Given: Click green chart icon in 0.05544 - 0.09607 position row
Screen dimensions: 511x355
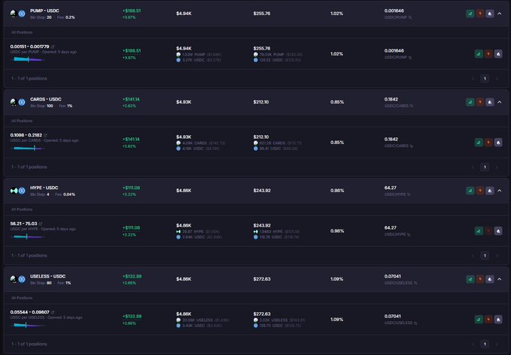Looking at the screenshot, I should coord(479,320).
